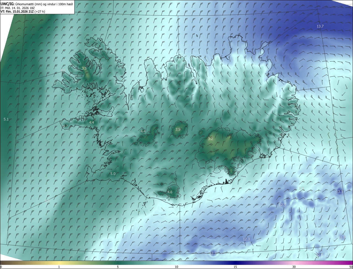Click the 5.1 value on the map
This screenshot has height=269, width=353.
[6, 119]
